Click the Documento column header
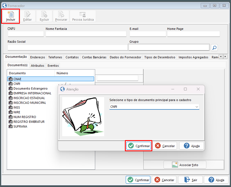Viewport: 231px width, 187px height. click(x=31, y=73)
